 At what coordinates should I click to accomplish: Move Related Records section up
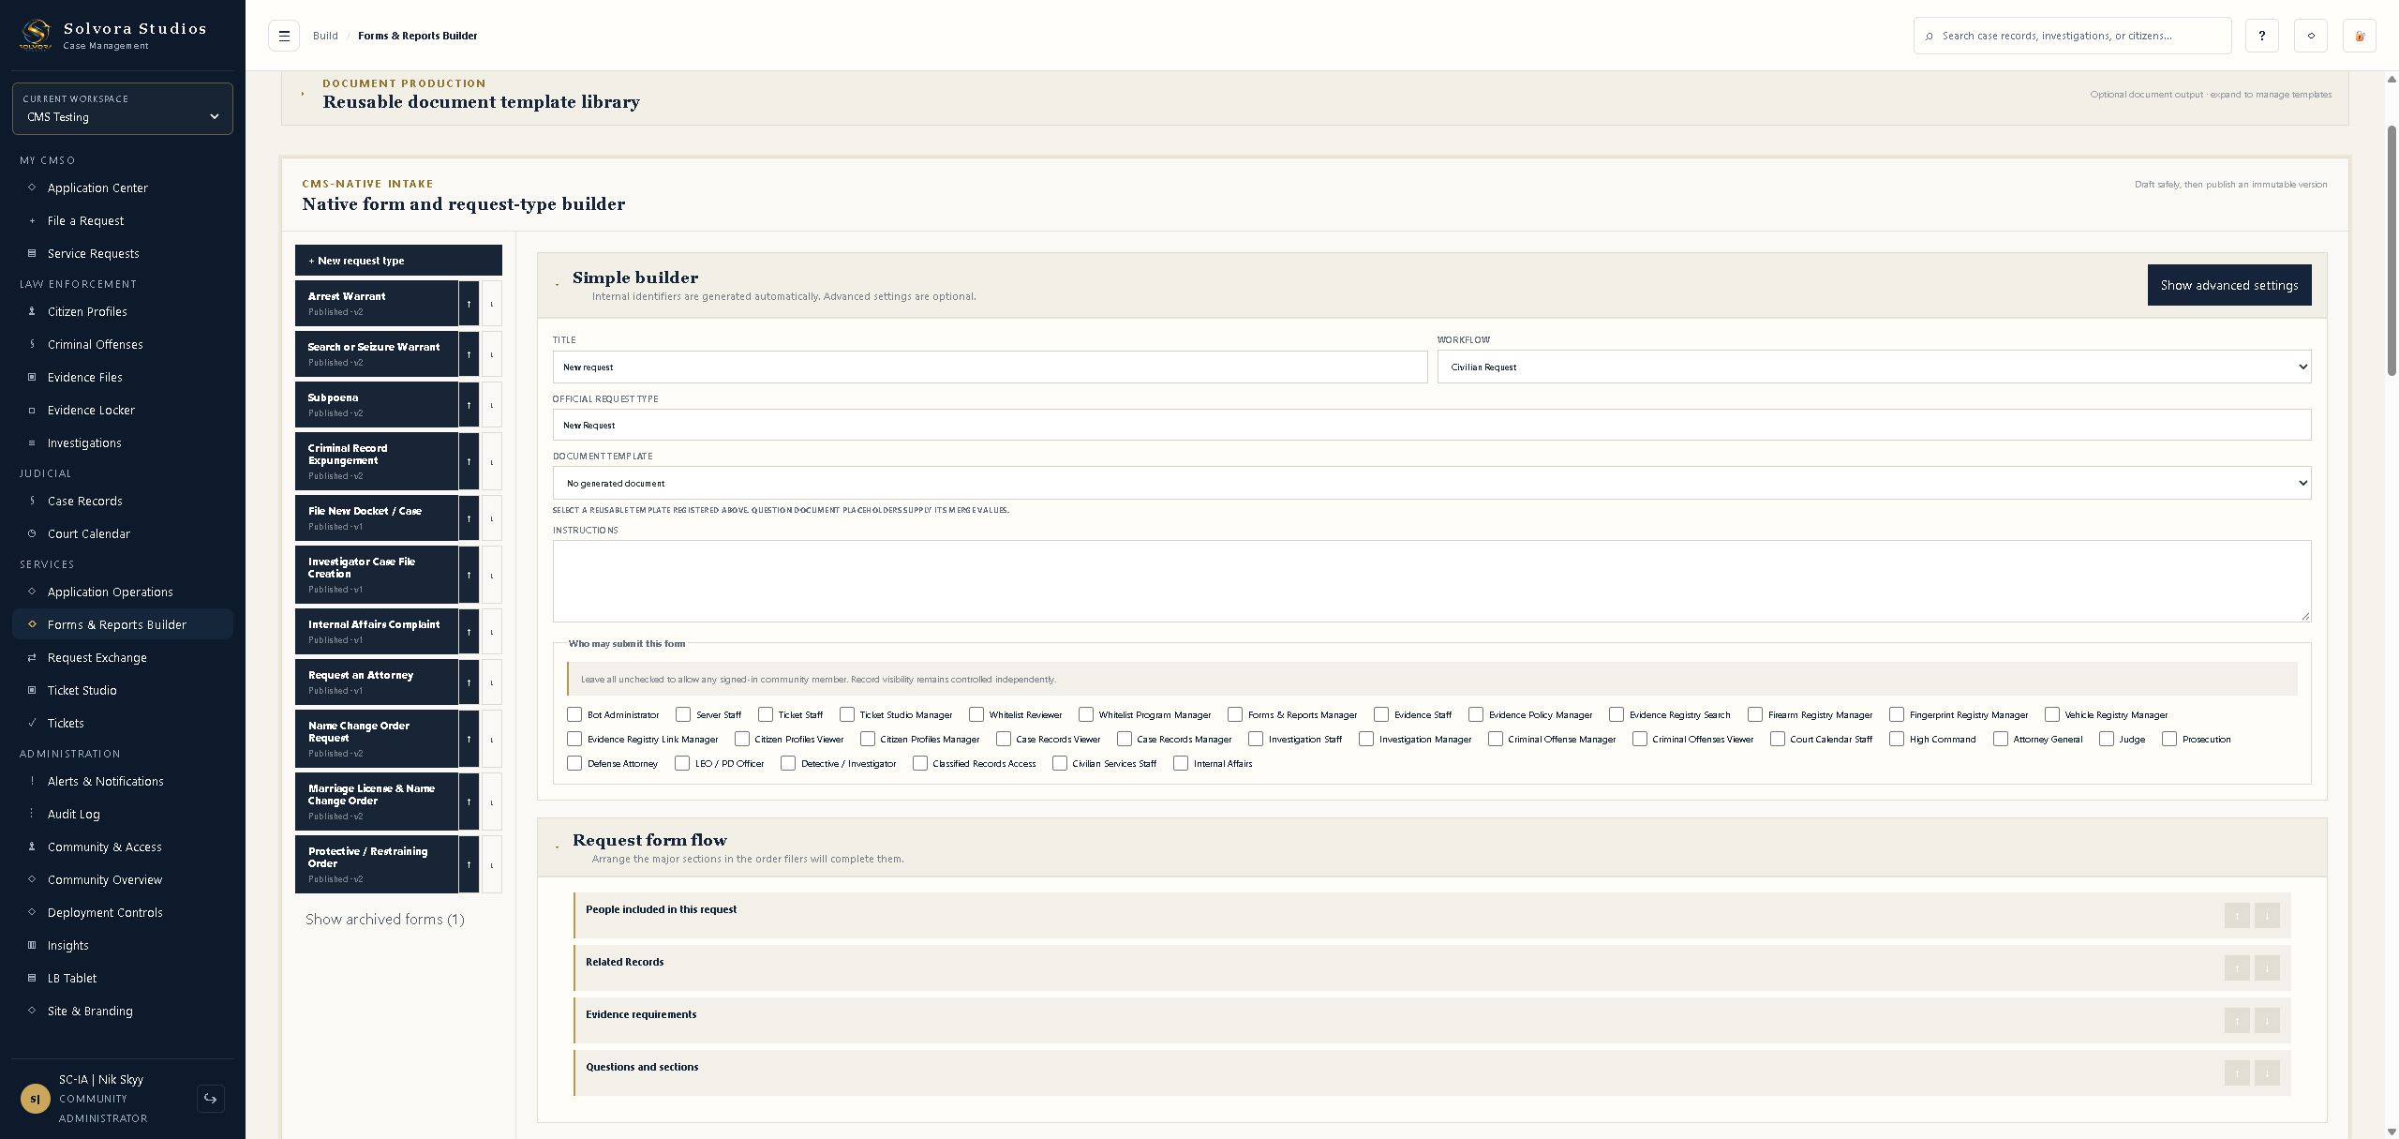tap(2237, 968)
